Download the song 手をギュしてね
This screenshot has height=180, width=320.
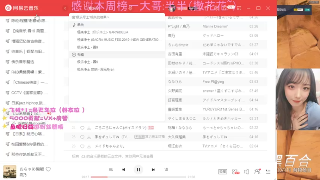[x=89, y=137]
